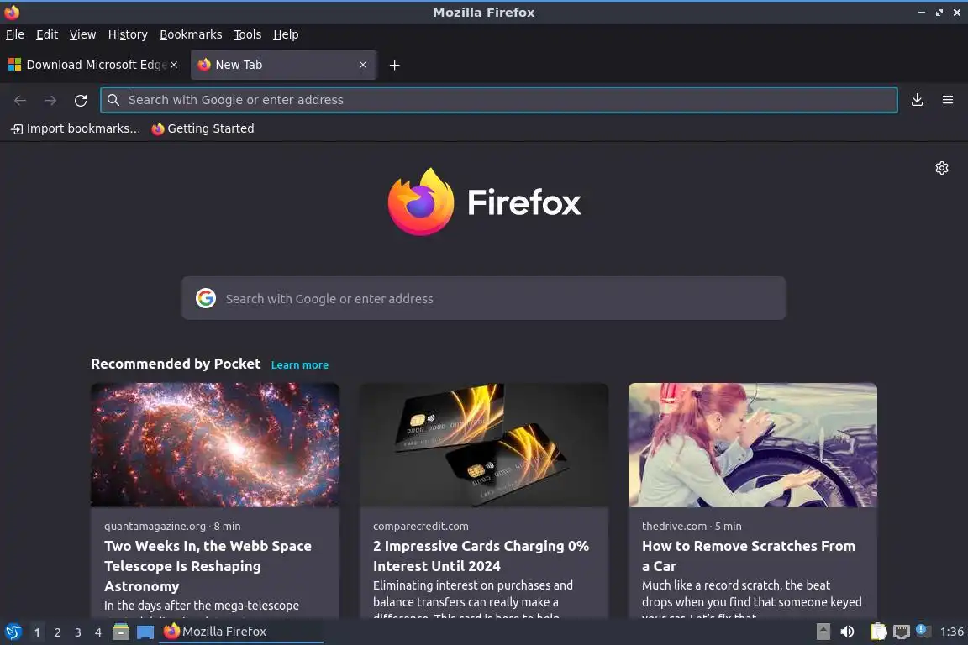Click Import bookmarks in bookmarks toolbar
This screenshot has height=645, width=968.
pyautogui.click(x=76, y=128)
